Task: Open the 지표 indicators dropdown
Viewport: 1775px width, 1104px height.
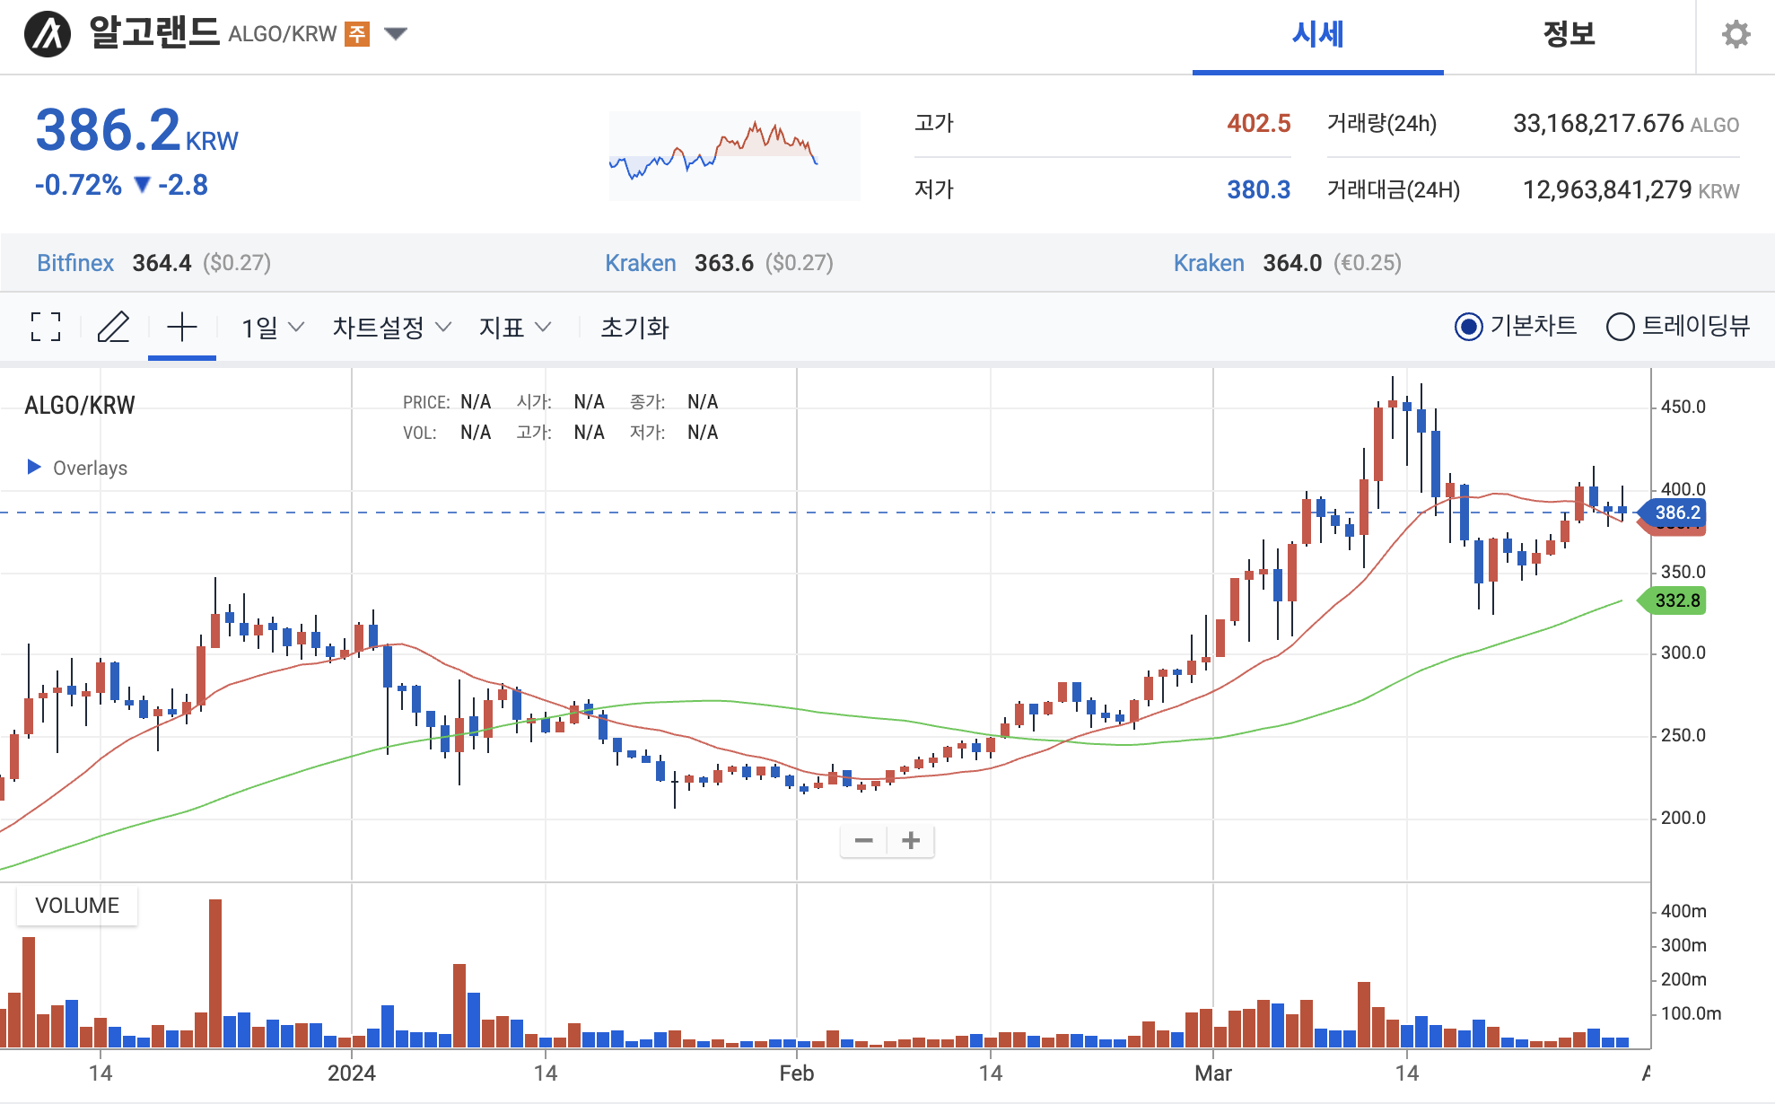Action: (514, 328)
